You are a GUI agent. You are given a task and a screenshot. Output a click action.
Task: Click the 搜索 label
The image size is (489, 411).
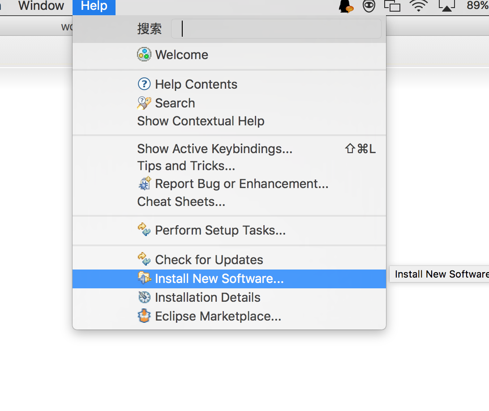(x=150, y=29)
